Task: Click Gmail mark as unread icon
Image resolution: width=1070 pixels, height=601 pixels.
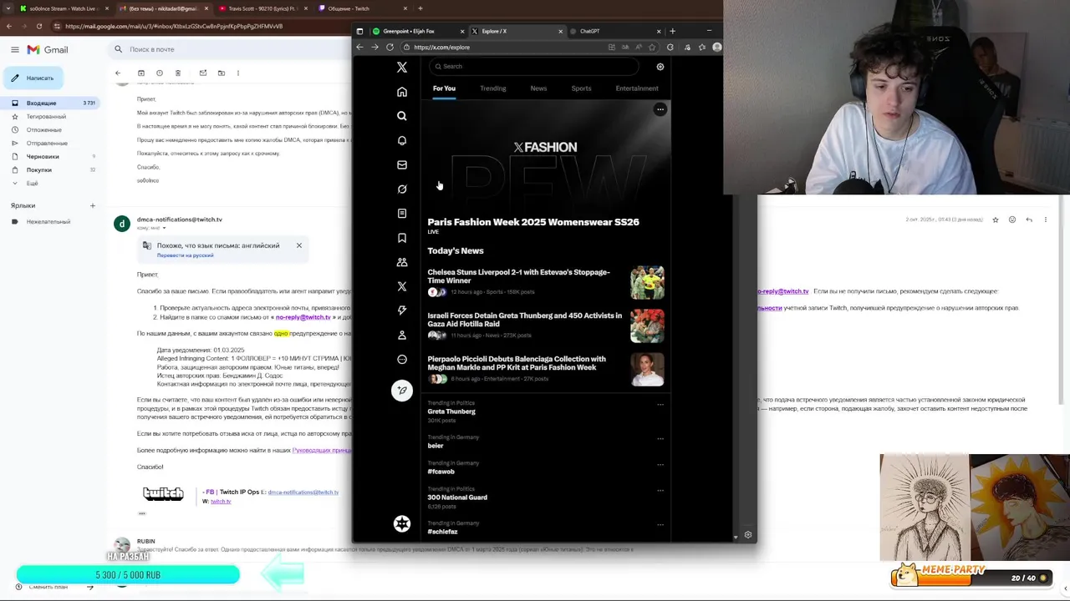Action: [x=202, y=73]
